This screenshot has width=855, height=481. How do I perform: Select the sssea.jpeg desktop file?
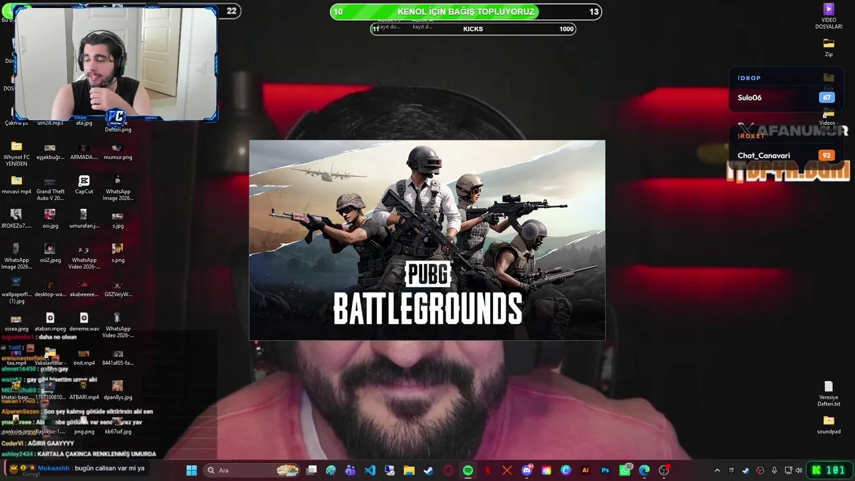coord(17,322)
